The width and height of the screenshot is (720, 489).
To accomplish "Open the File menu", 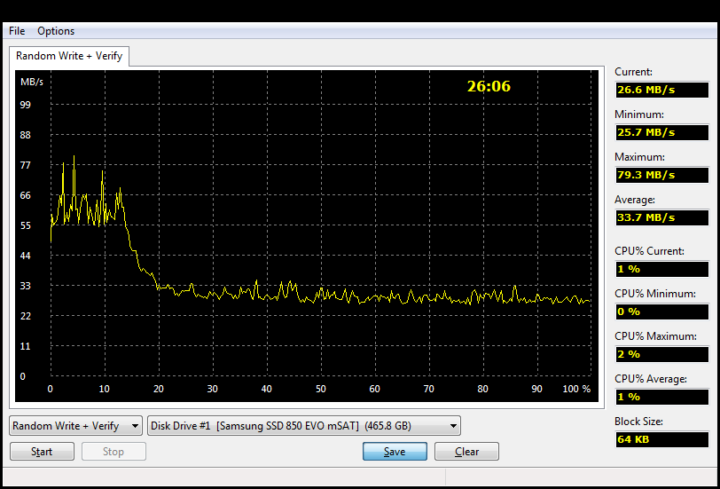I will pyautogui.click(x=17, y=31).
